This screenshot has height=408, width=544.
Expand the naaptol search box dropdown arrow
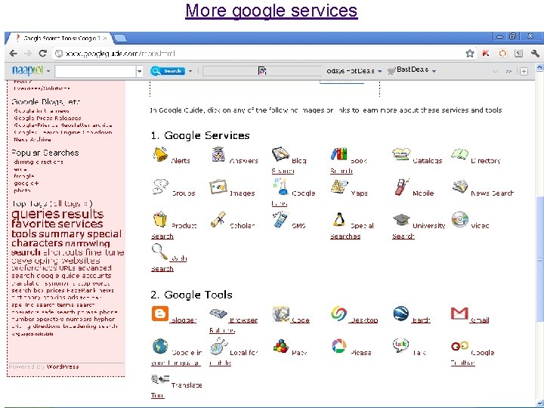(140, 72)
